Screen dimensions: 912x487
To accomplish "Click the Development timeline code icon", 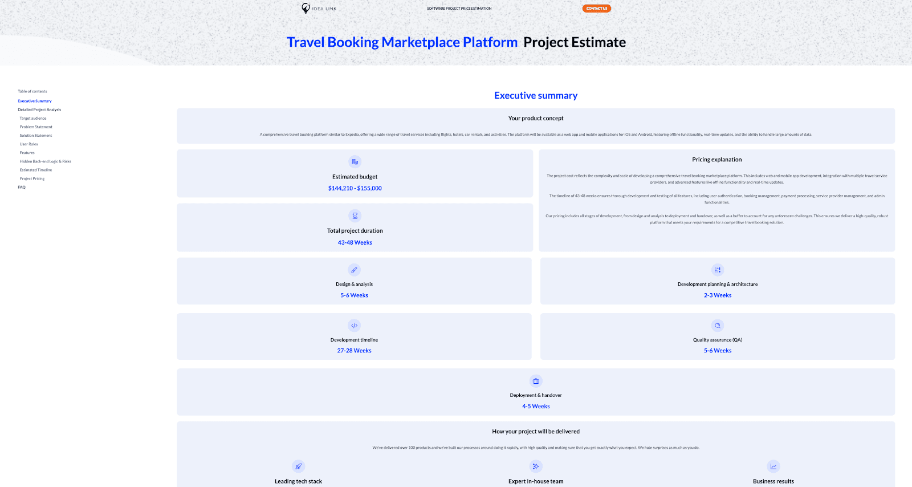I will (x=354, y=326).
